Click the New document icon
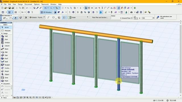This screenshot has height=102, width=182. tap(2, 8)
